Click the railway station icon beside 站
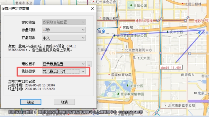The height and width of the screenshot is (117, 209). point(104,31)
